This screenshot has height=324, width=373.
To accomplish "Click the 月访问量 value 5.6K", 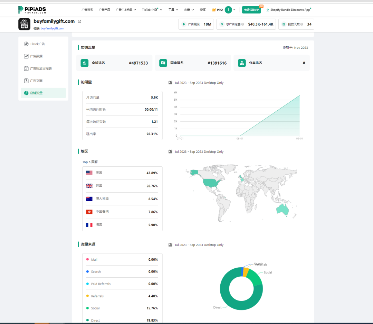I will tap(154, 98).
